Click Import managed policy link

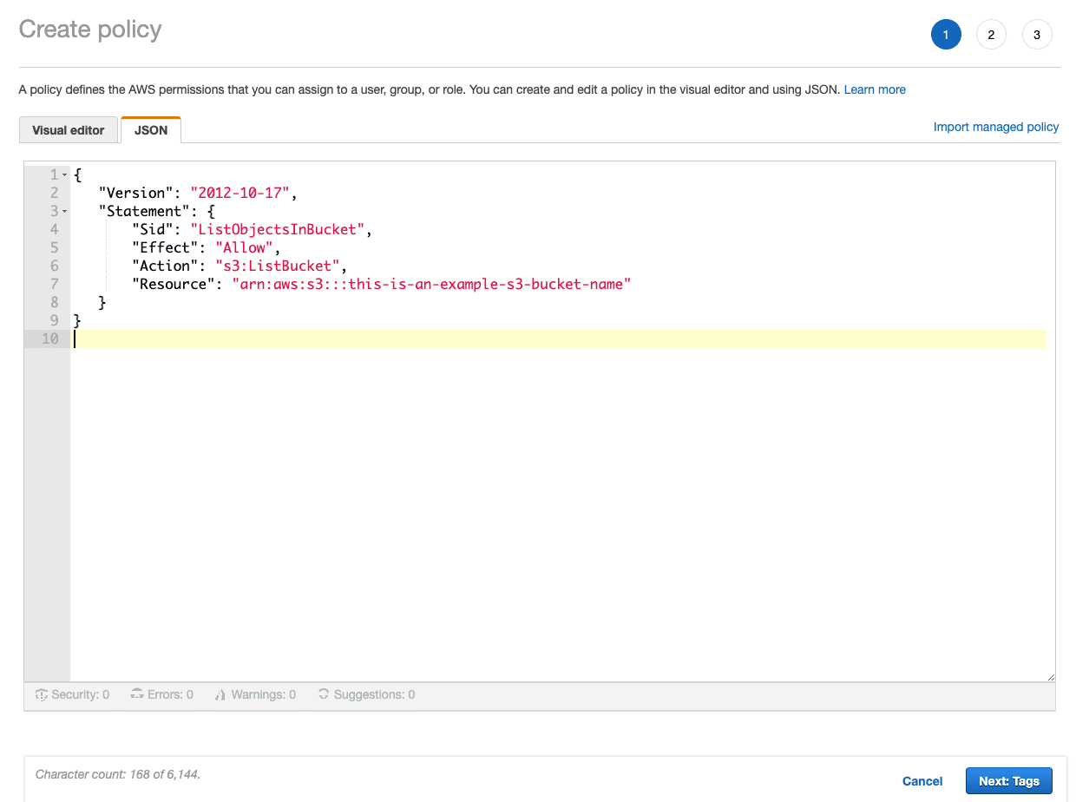(x=996, y=127)
